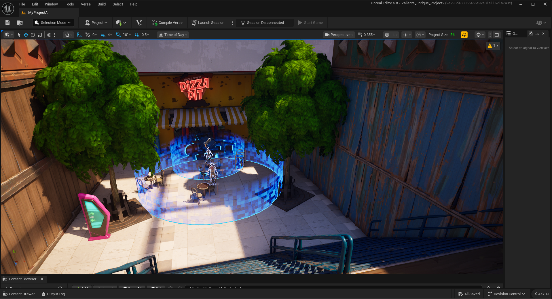The image size is (552, 299).
Task: Activate the scale tool
Action: point(40,35)
